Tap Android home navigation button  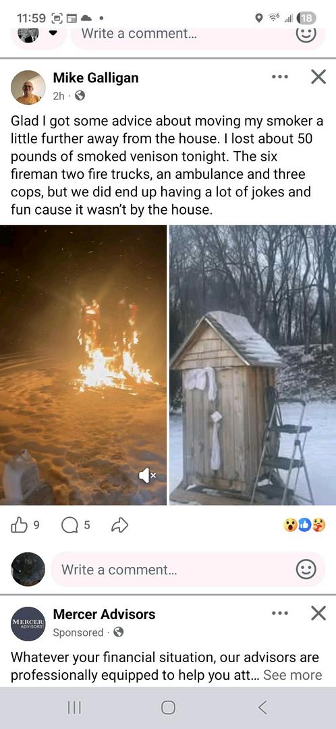pyautogui.click(x=168, y=707)
